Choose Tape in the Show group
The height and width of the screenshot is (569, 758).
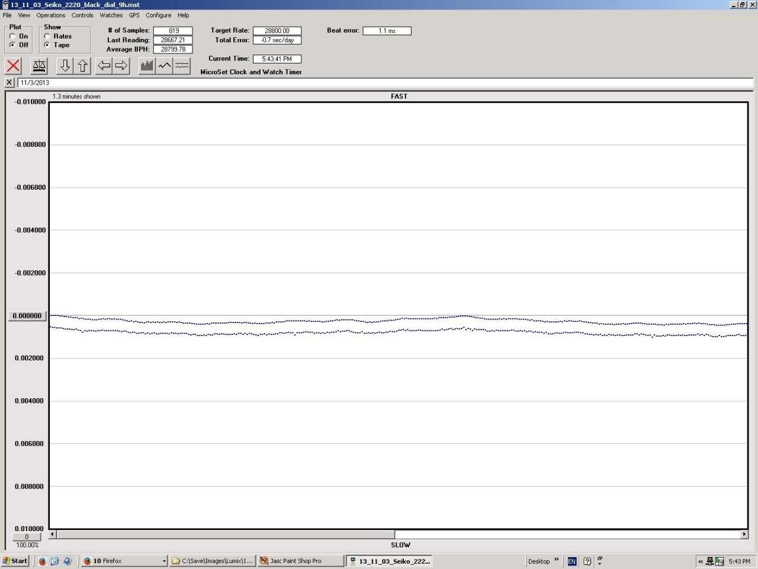(x=47, y=45)
